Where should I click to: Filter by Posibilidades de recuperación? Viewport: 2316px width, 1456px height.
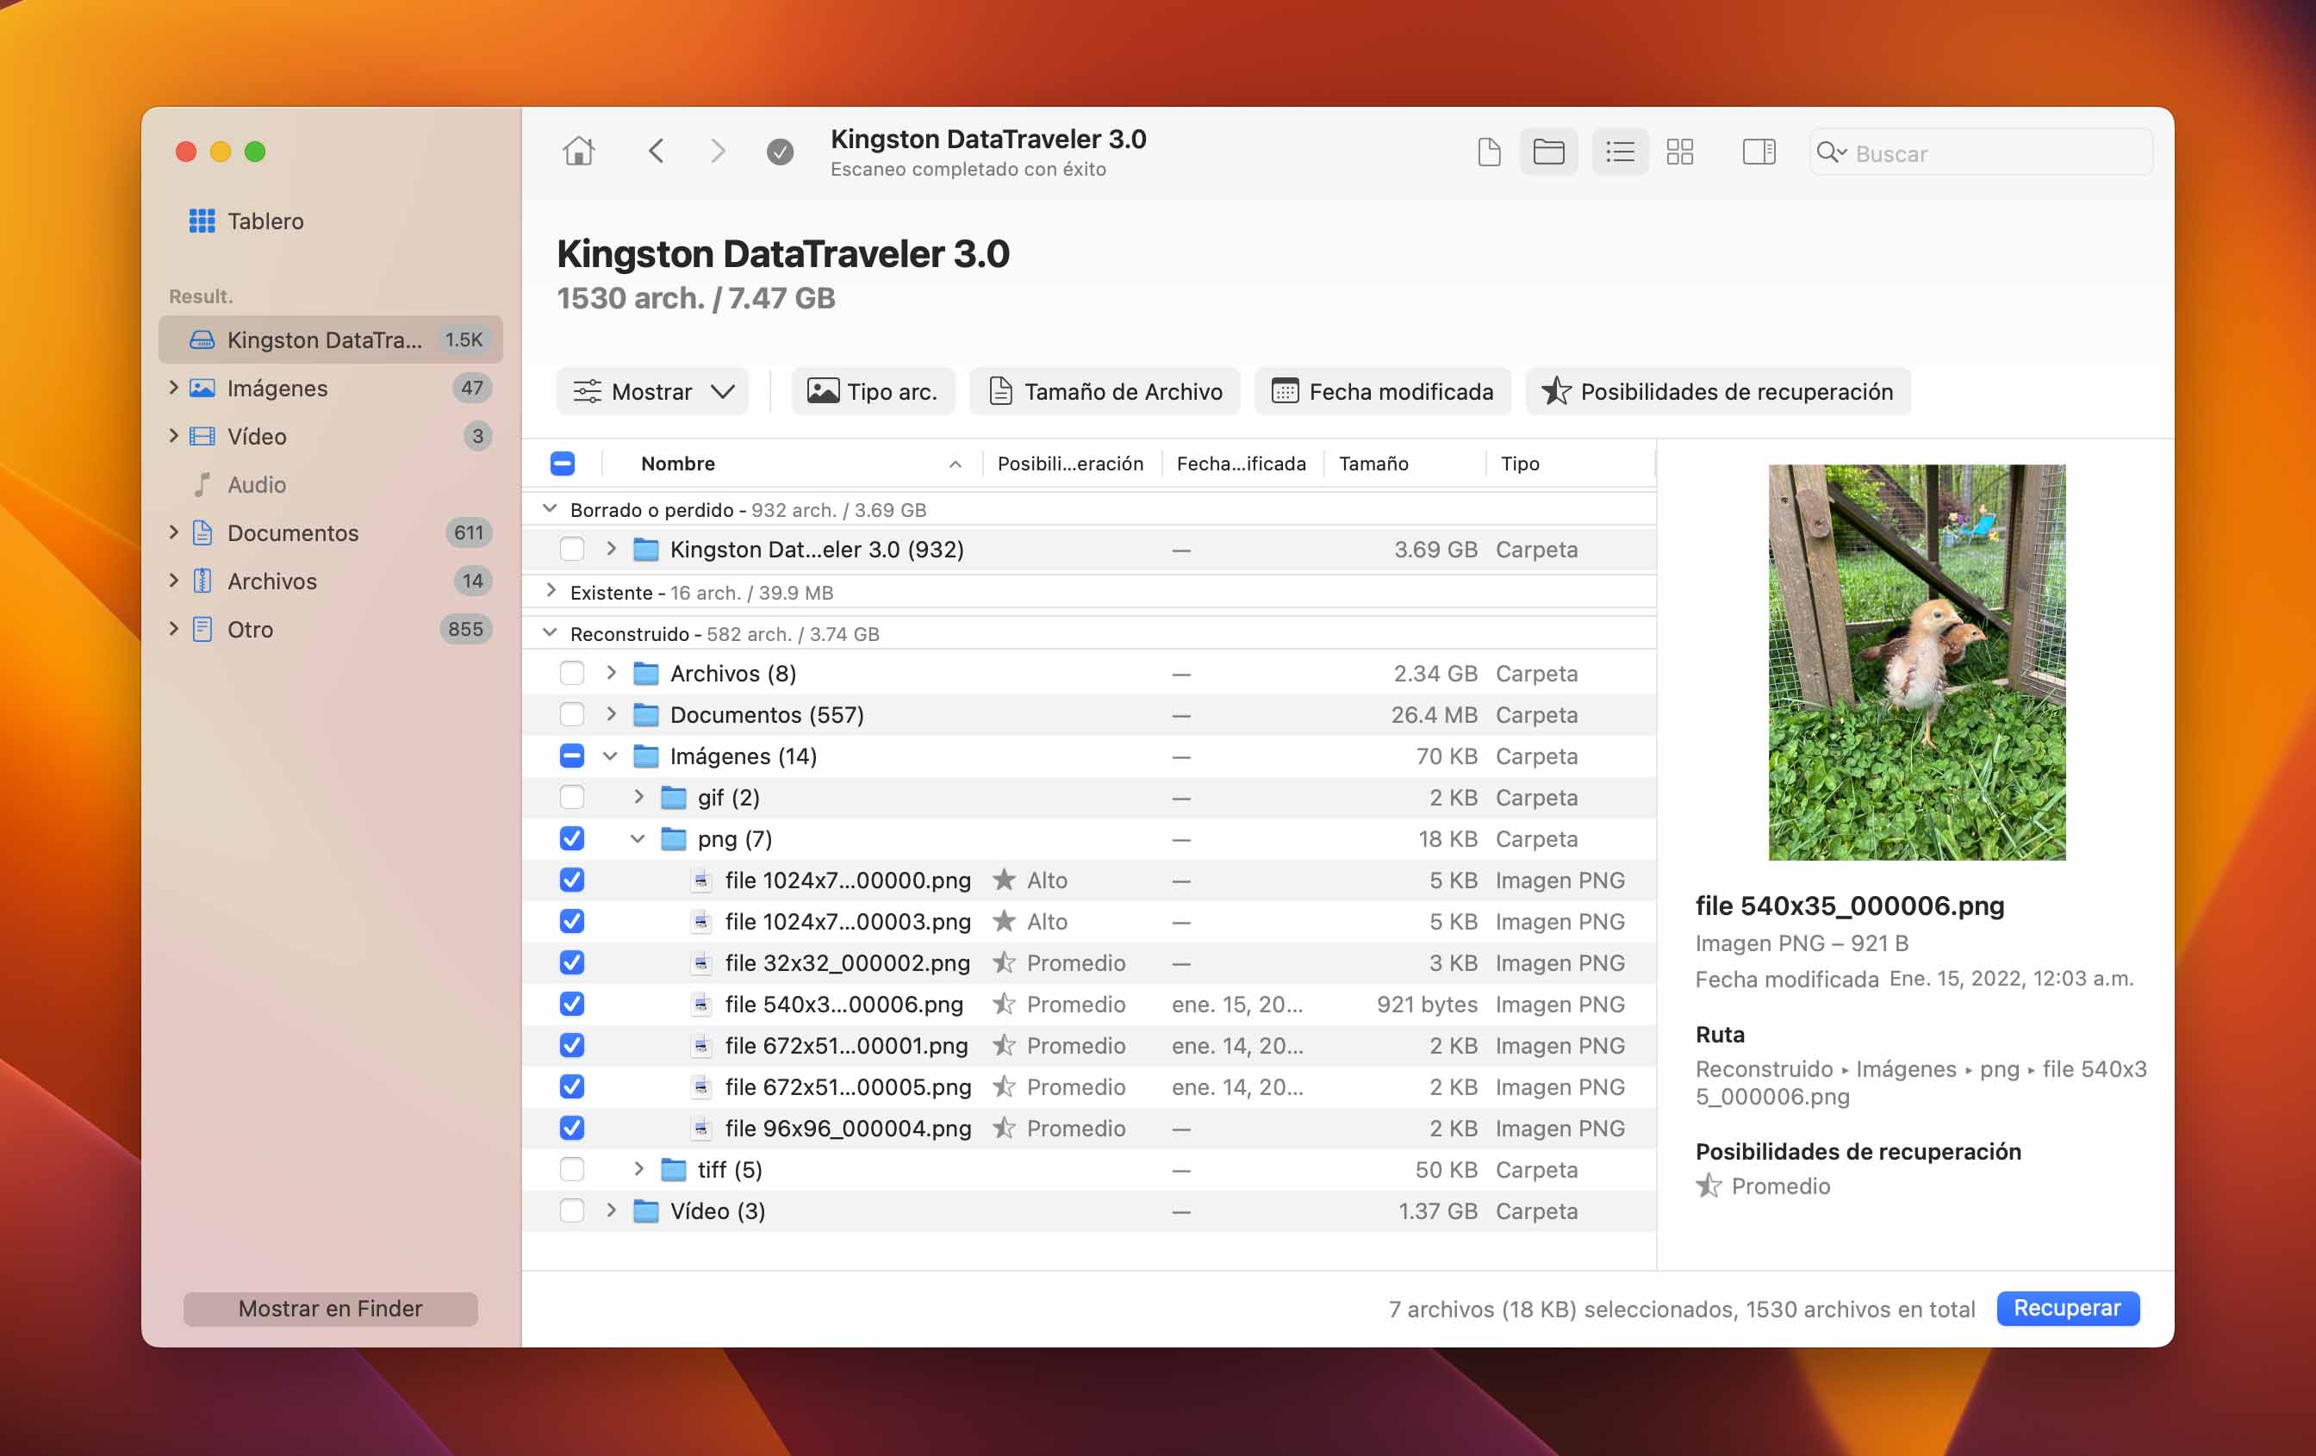pos(1718,391)
